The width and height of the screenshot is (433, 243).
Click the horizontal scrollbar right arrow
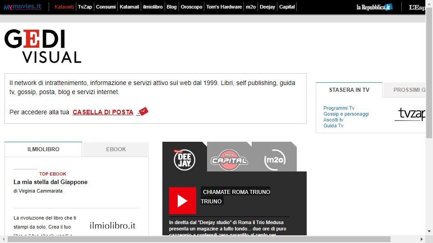point(422,239)
